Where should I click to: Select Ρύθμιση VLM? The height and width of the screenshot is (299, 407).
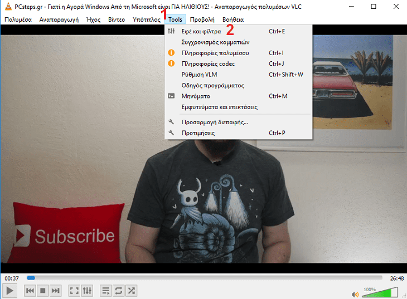point(238,75)
